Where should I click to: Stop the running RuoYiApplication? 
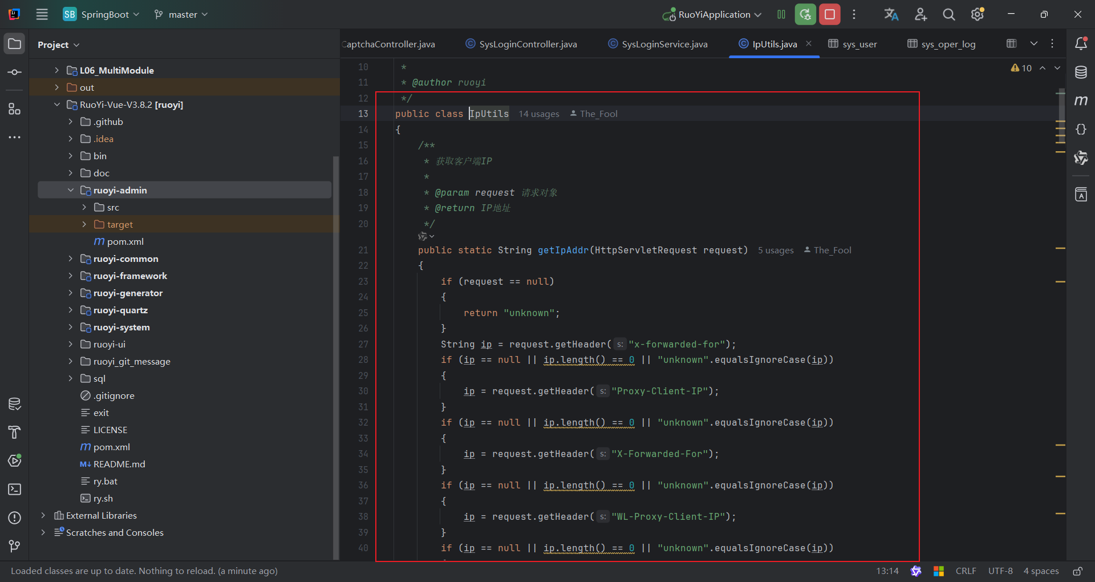click(830, 15)
